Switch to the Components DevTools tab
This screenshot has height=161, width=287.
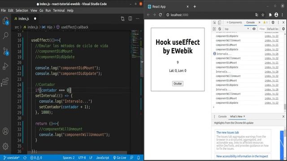(234, 22)
